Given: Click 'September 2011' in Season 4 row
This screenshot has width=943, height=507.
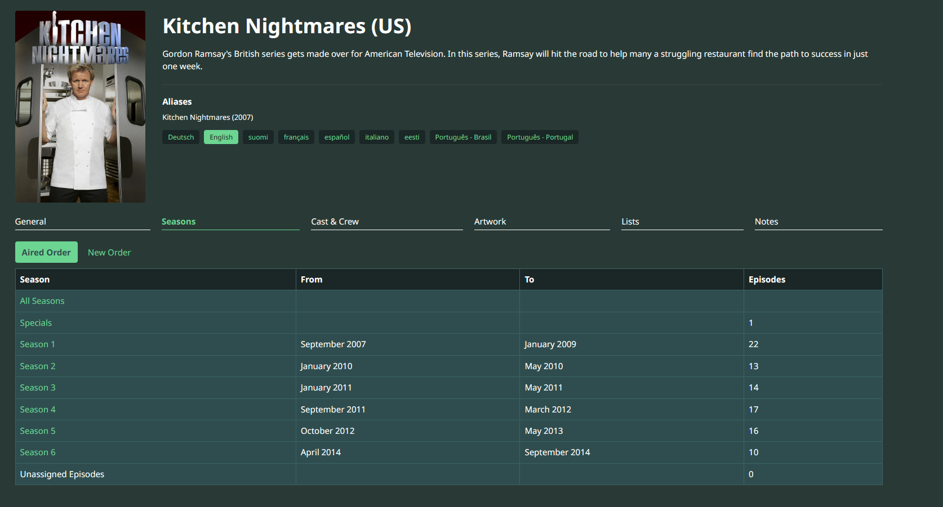Looking at the screenshot, I should tap(333, 410).
